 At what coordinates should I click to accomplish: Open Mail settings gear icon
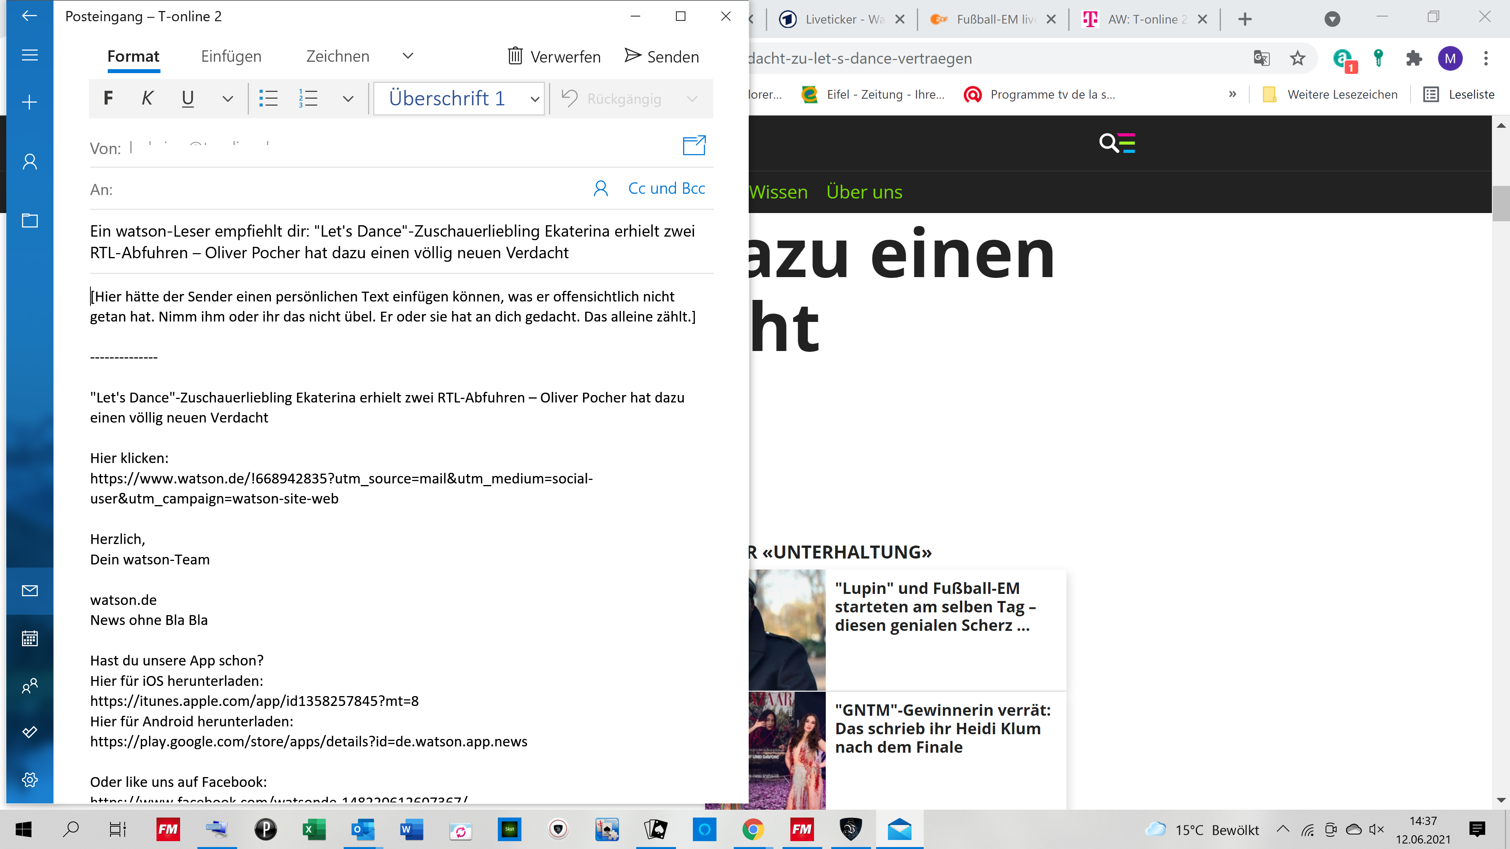click(x=29, y=779)
